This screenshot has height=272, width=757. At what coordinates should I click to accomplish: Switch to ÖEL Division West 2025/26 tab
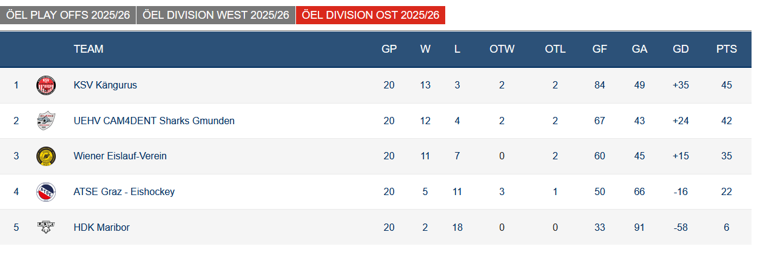tap(215, 15)
